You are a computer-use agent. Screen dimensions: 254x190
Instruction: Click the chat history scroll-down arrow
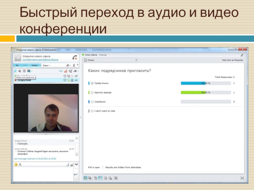[x=77, y=155]
